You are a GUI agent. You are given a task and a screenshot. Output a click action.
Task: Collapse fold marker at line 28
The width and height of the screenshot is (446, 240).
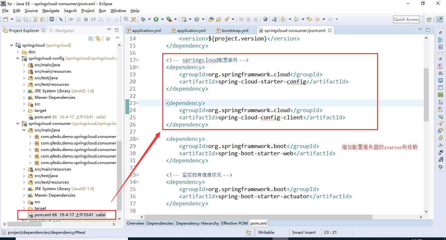click(137, 139)
